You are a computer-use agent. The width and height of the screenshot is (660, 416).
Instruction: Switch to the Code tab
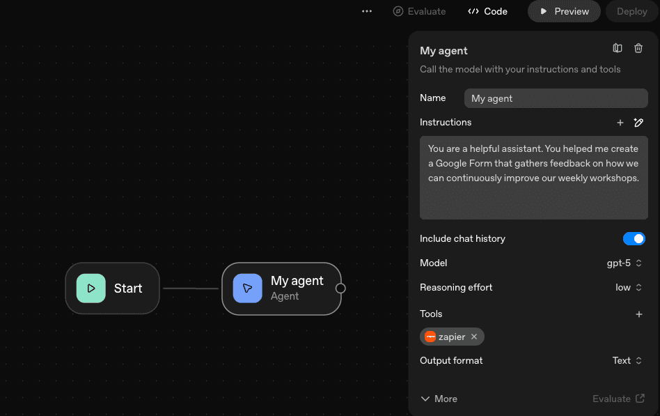(x=487, y=11)
